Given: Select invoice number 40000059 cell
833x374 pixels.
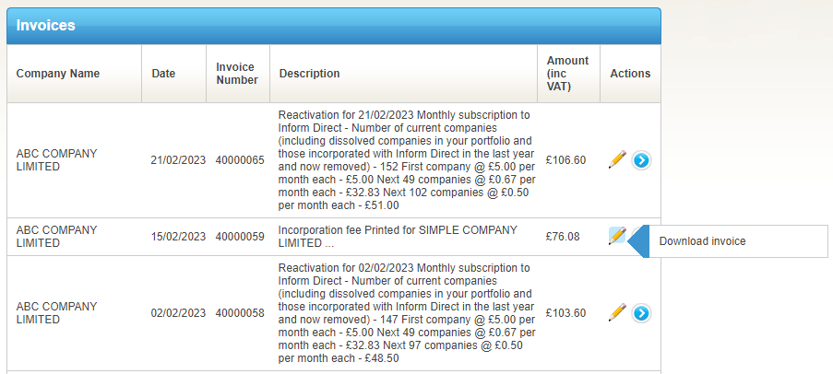Looking at the screenshot, I should (x=240, y=237).
